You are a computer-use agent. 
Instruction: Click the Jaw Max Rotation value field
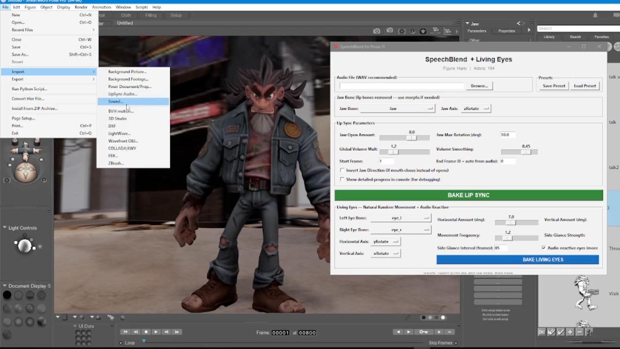click(508, 135)
